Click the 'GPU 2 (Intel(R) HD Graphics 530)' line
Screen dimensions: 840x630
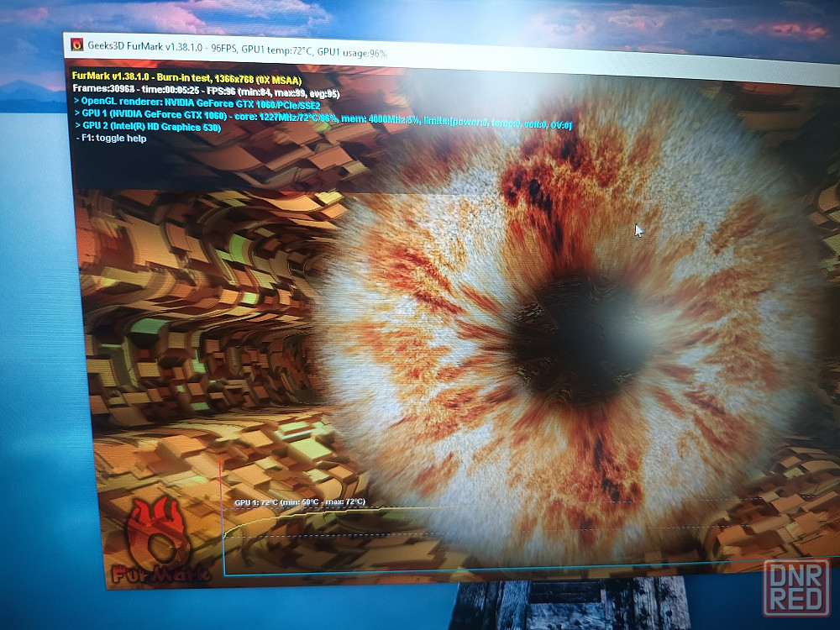147,127
